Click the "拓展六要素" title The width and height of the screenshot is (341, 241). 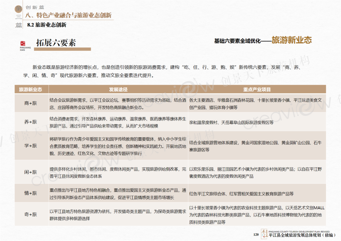tap(56, 43)
